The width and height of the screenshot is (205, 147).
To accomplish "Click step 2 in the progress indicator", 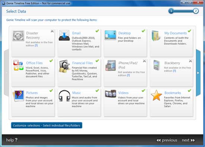I will click(x=196, y=11).
